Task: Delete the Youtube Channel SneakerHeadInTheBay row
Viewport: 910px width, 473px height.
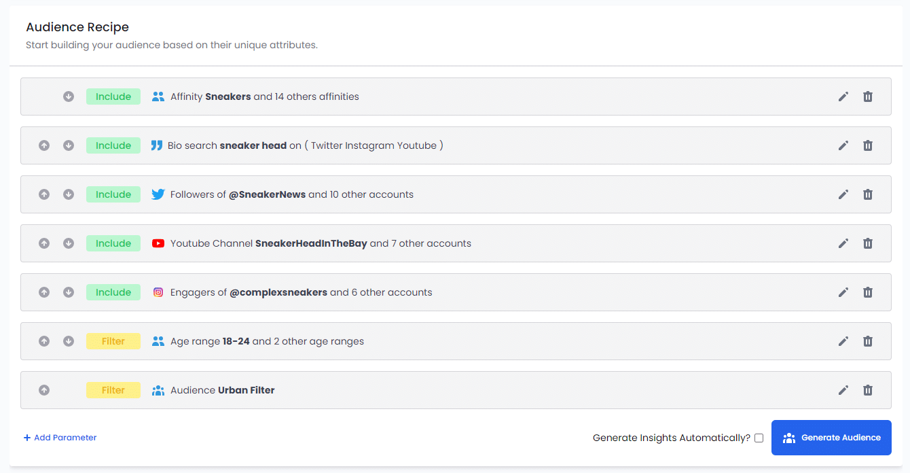Action: pos(868,243)
